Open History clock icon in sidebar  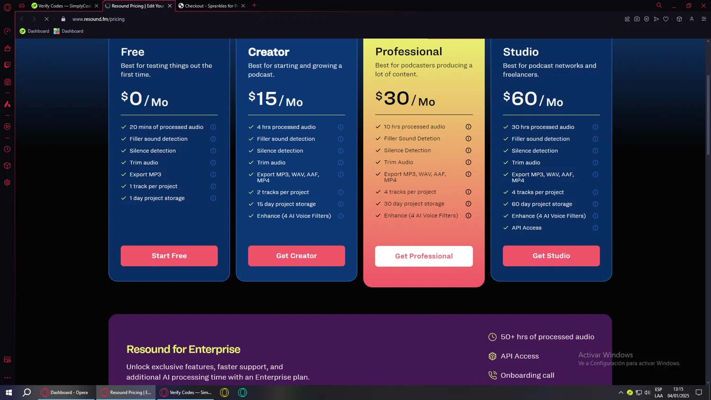(x=7, y=149)
